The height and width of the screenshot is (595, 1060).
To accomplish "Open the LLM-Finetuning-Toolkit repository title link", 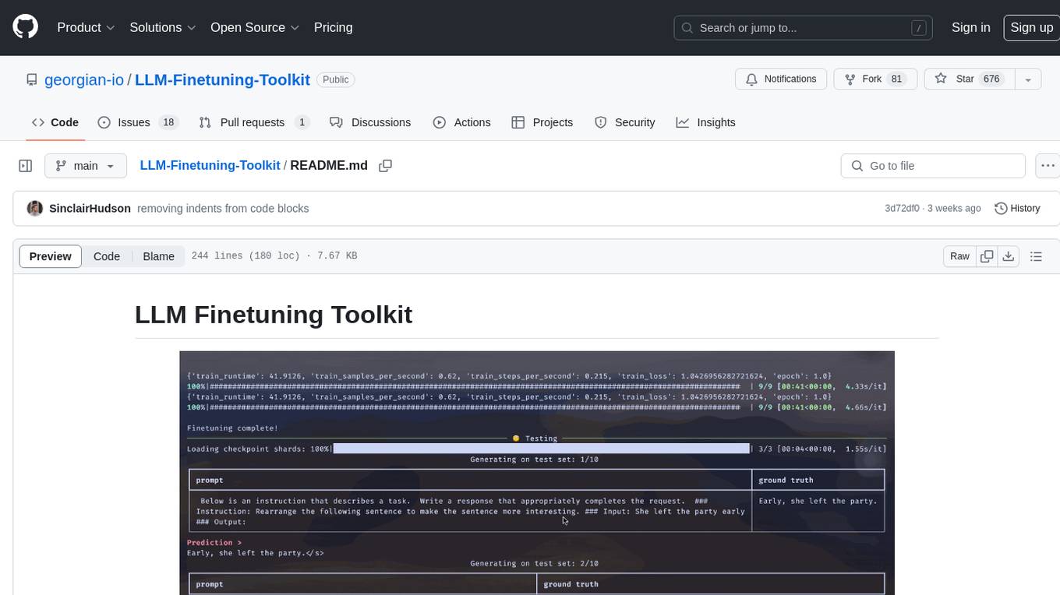I will click(x=222, y=79).
